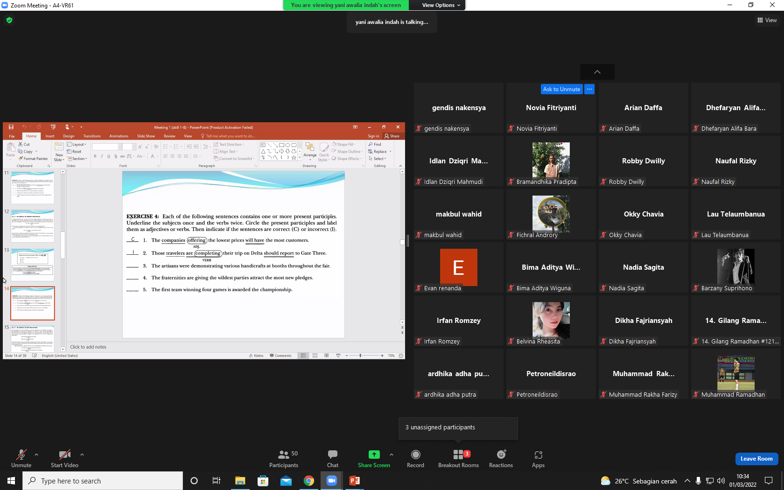Open the more options menu on Novia's tile

(x=589, y=89)
